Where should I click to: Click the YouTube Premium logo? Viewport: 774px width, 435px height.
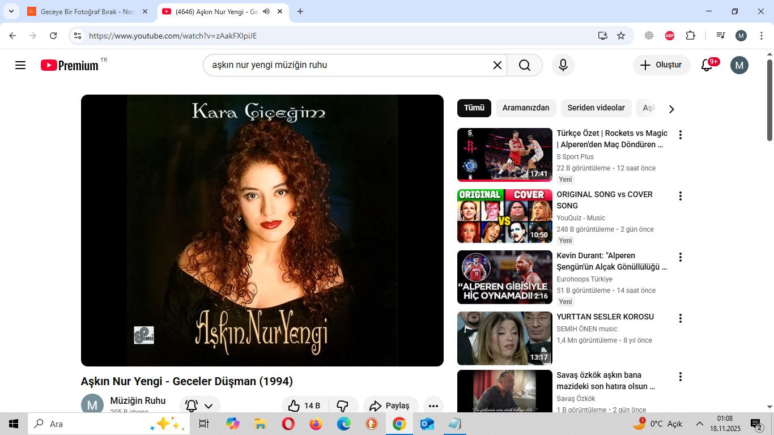tap(70, 65)
